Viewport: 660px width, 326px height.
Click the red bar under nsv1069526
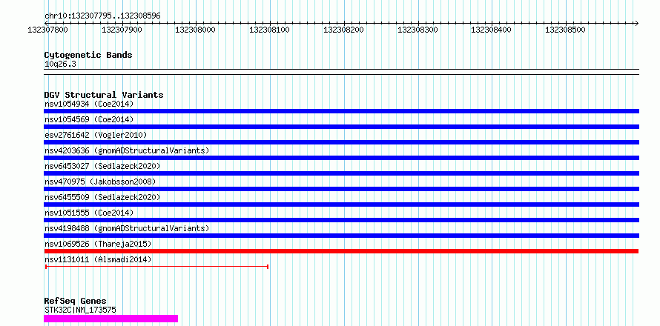[x=341, y=251]
